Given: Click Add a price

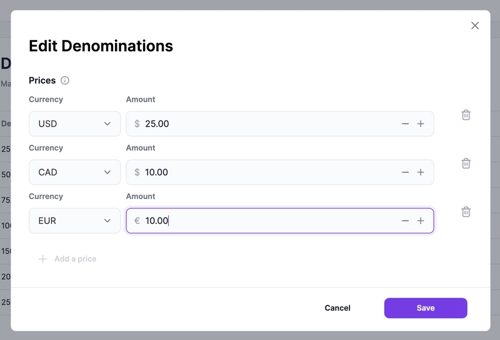Looking at the screenshot, I should point(67,259).
